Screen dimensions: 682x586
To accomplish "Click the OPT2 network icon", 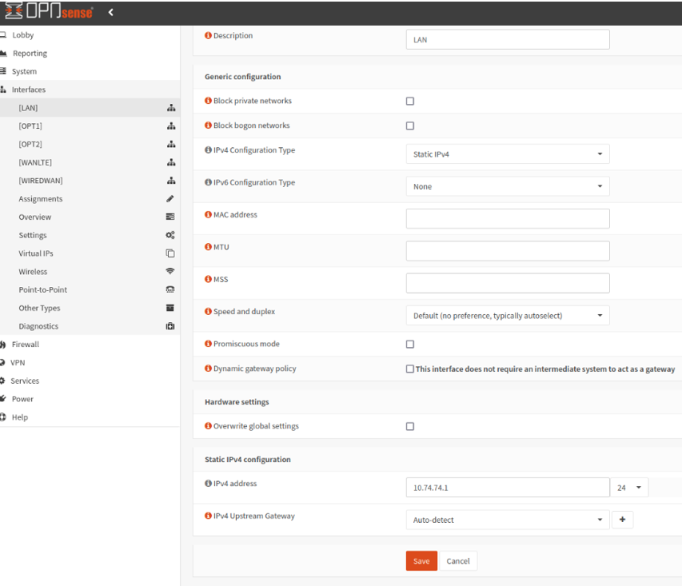I will pos(171,144).
